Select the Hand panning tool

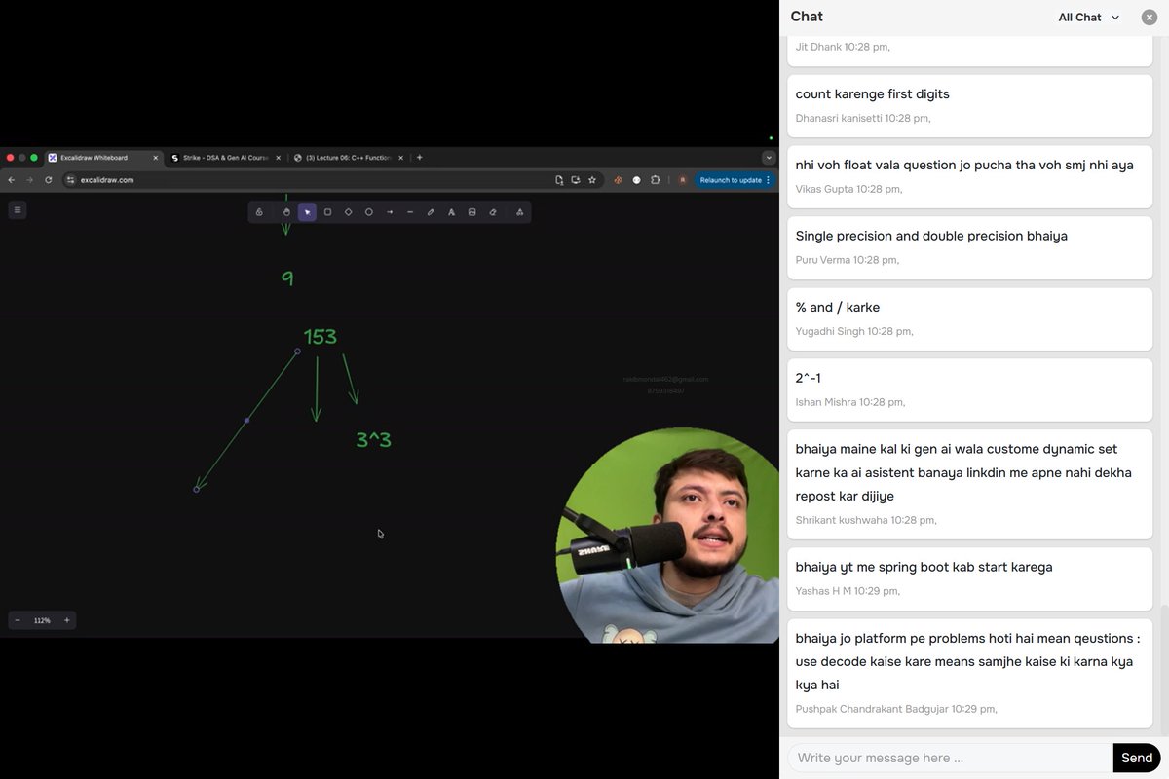point(286,212)
